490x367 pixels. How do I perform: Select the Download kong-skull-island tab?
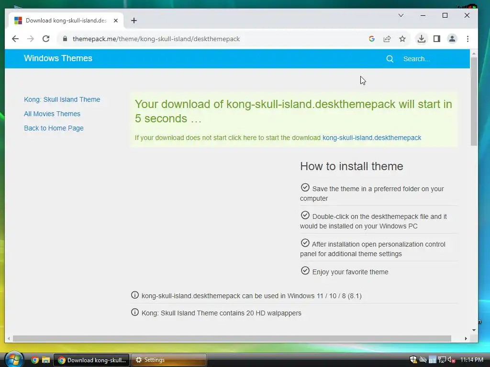point(66,21)
